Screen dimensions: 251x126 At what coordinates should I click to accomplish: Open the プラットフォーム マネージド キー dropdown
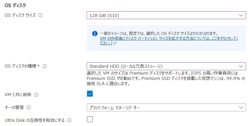point(162,107)
